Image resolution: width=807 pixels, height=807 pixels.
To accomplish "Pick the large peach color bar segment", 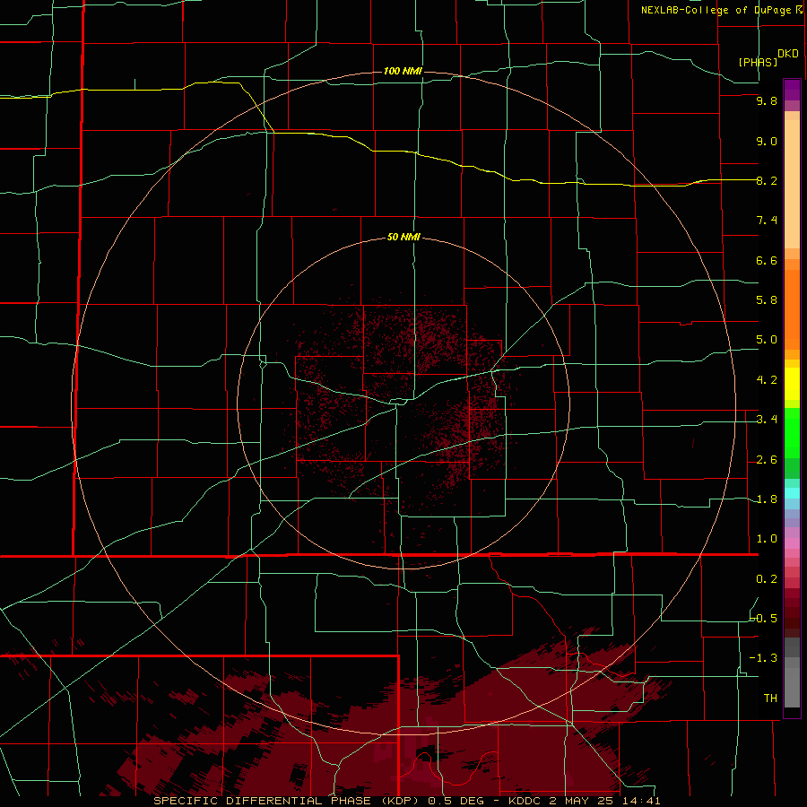I will (x=792, y=184).
